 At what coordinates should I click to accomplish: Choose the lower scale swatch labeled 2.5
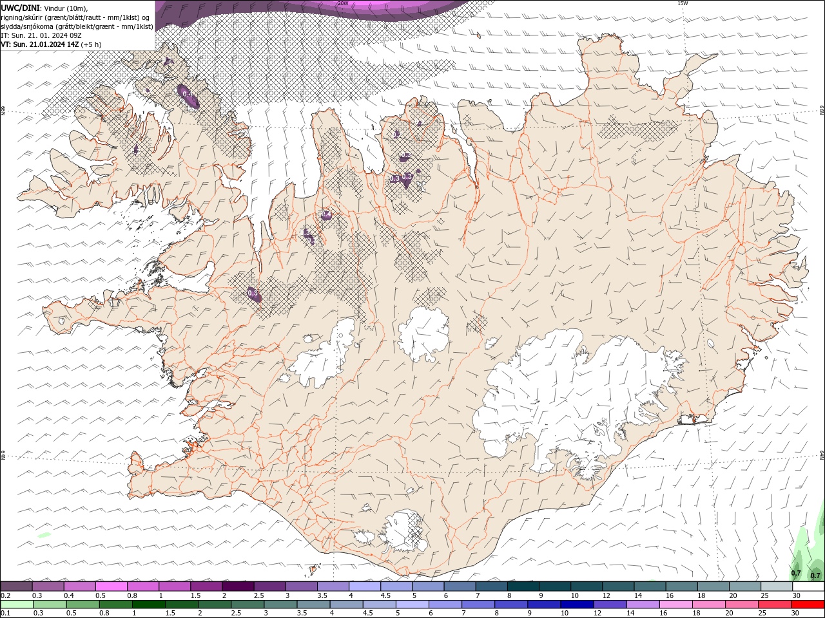click(x=247, y=604)
